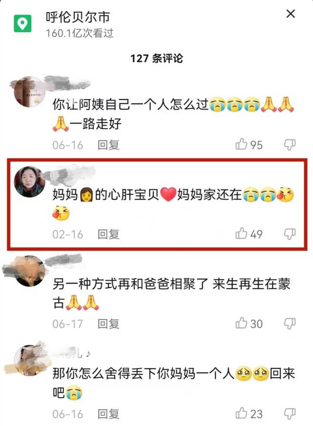
Task: Reply to the 02-16 comment
Action: tap(108, 234)
